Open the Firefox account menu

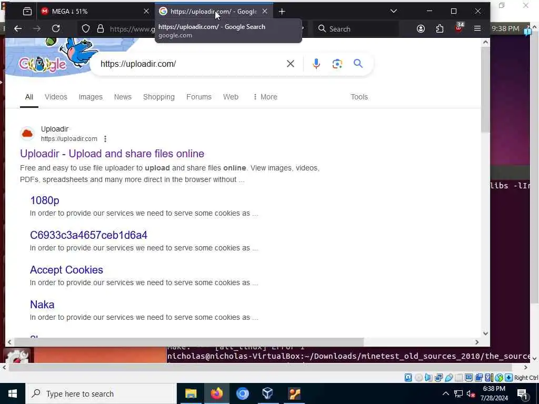click(421, 29)
